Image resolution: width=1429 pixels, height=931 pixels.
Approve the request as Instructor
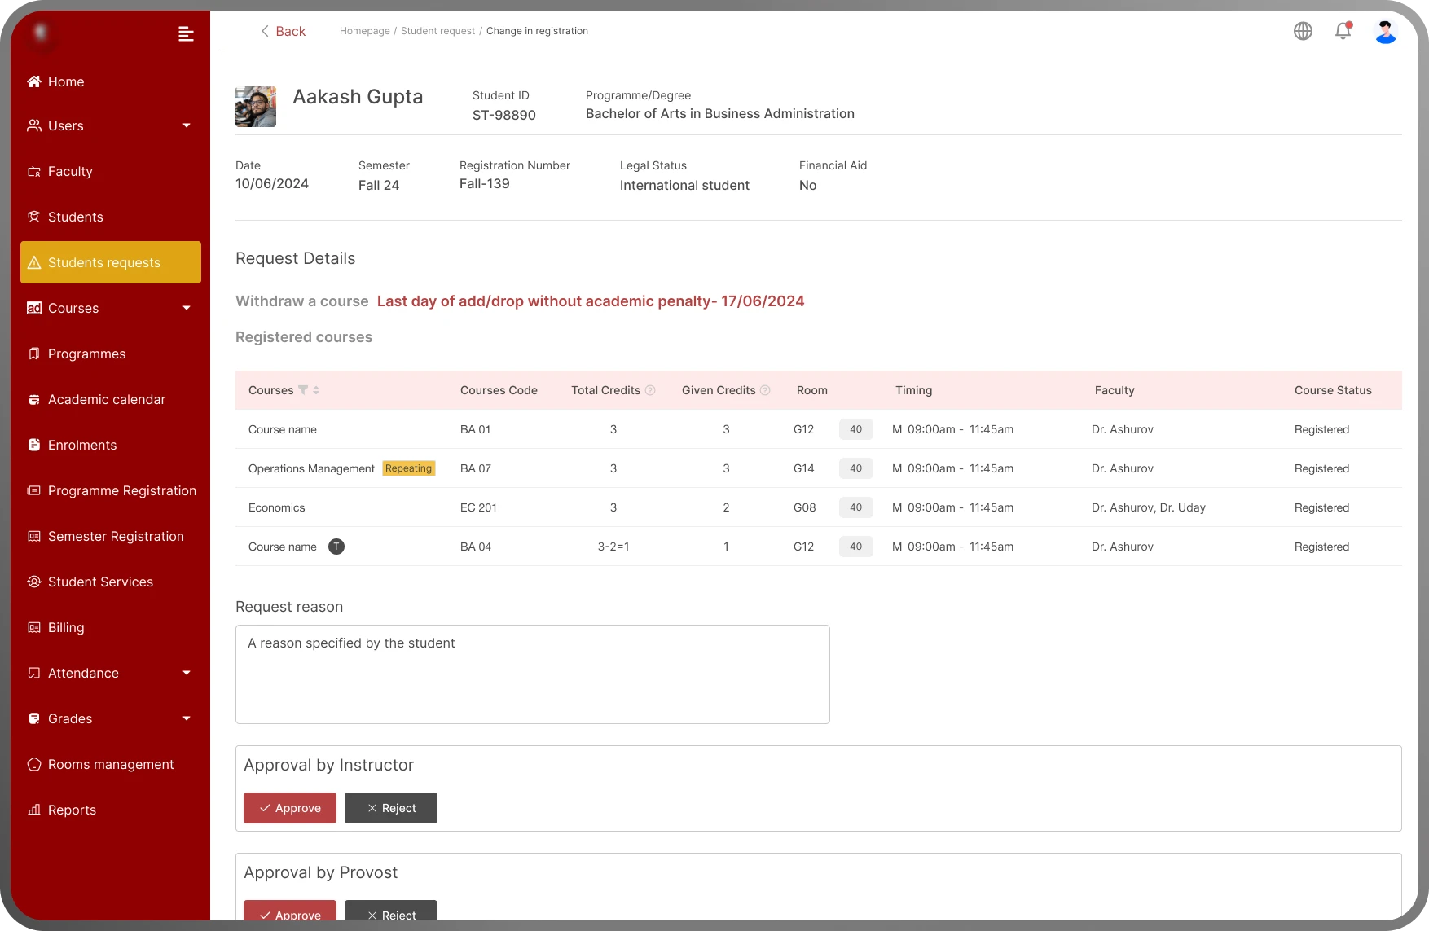pos(290,808)
